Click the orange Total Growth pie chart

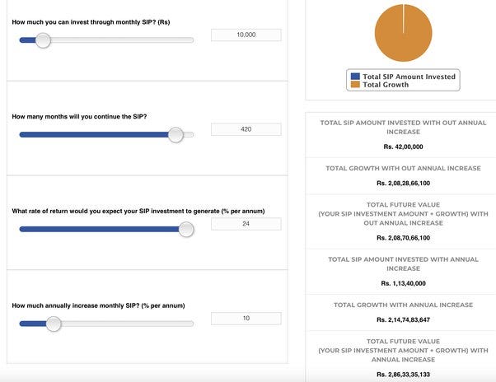403,33
